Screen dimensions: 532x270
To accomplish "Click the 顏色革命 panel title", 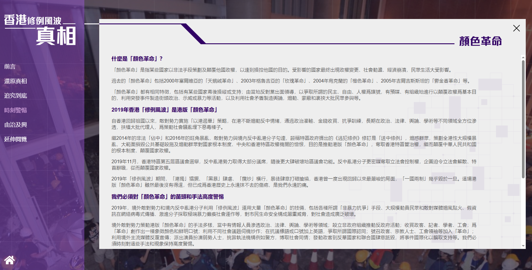I will coord(480,41).
